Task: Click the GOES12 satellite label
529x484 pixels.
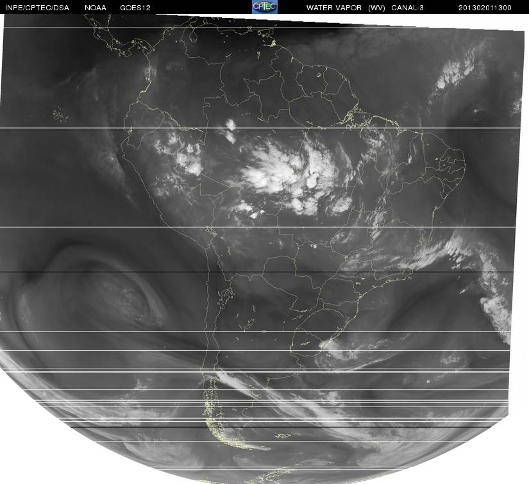Action: (x=135, y=8)
